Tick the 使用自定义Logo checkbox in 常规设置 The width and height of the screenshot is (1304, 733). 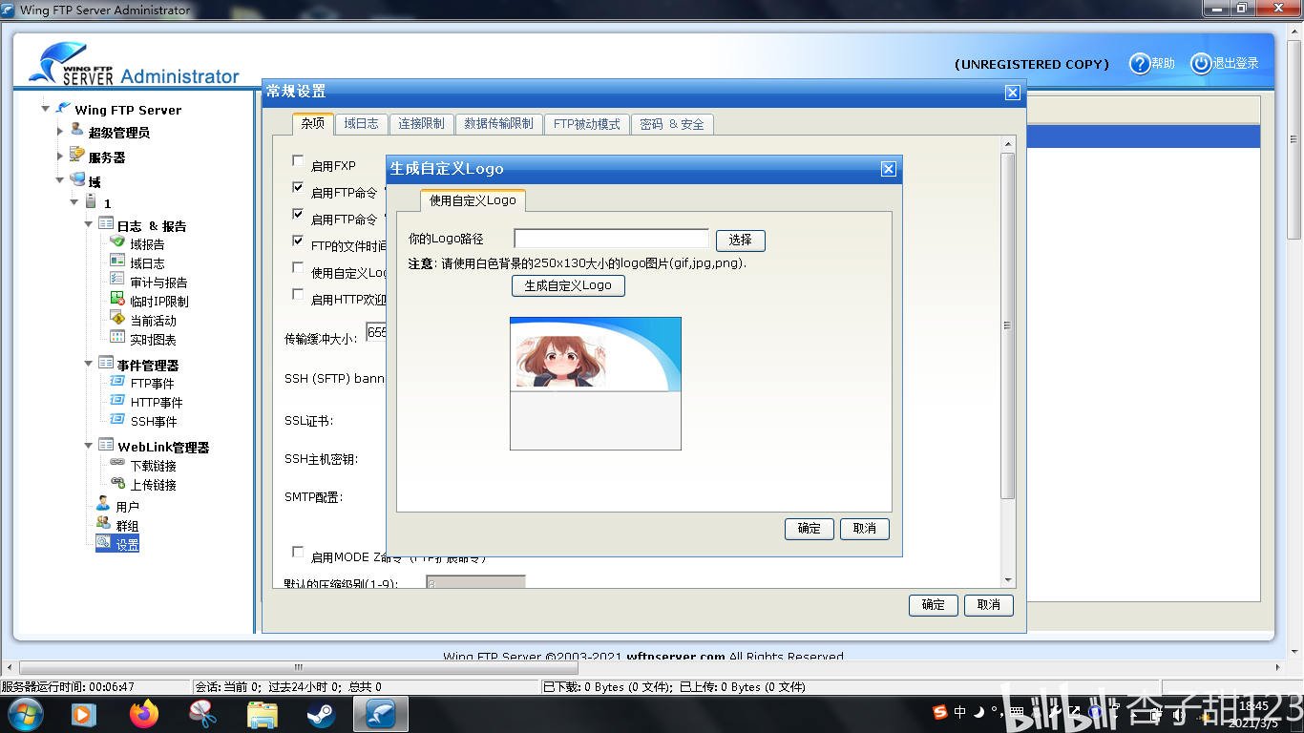pos(298,268)
